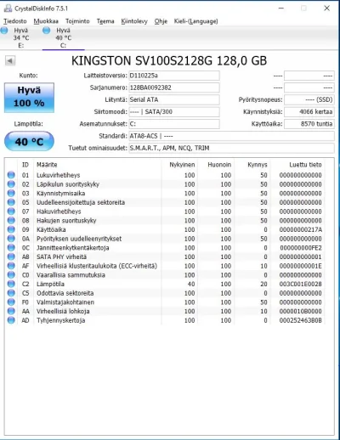Click the Laitteistoversio field D110225a
The width and height of the screenshot is (340, 440).
click(174, 76)
